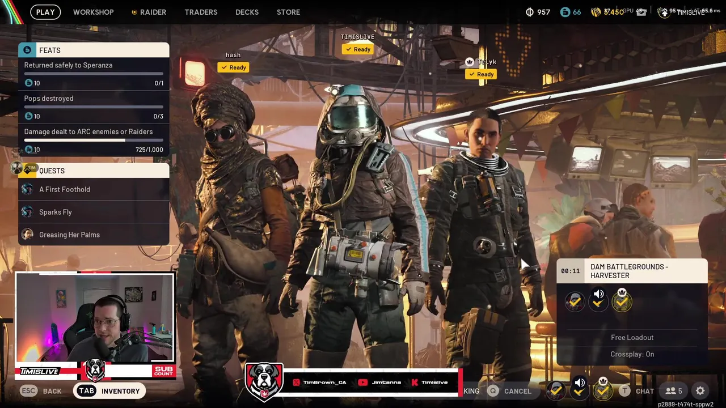
Task: Select the 'Pops destroyed' feat
Action: coord(94,107)
